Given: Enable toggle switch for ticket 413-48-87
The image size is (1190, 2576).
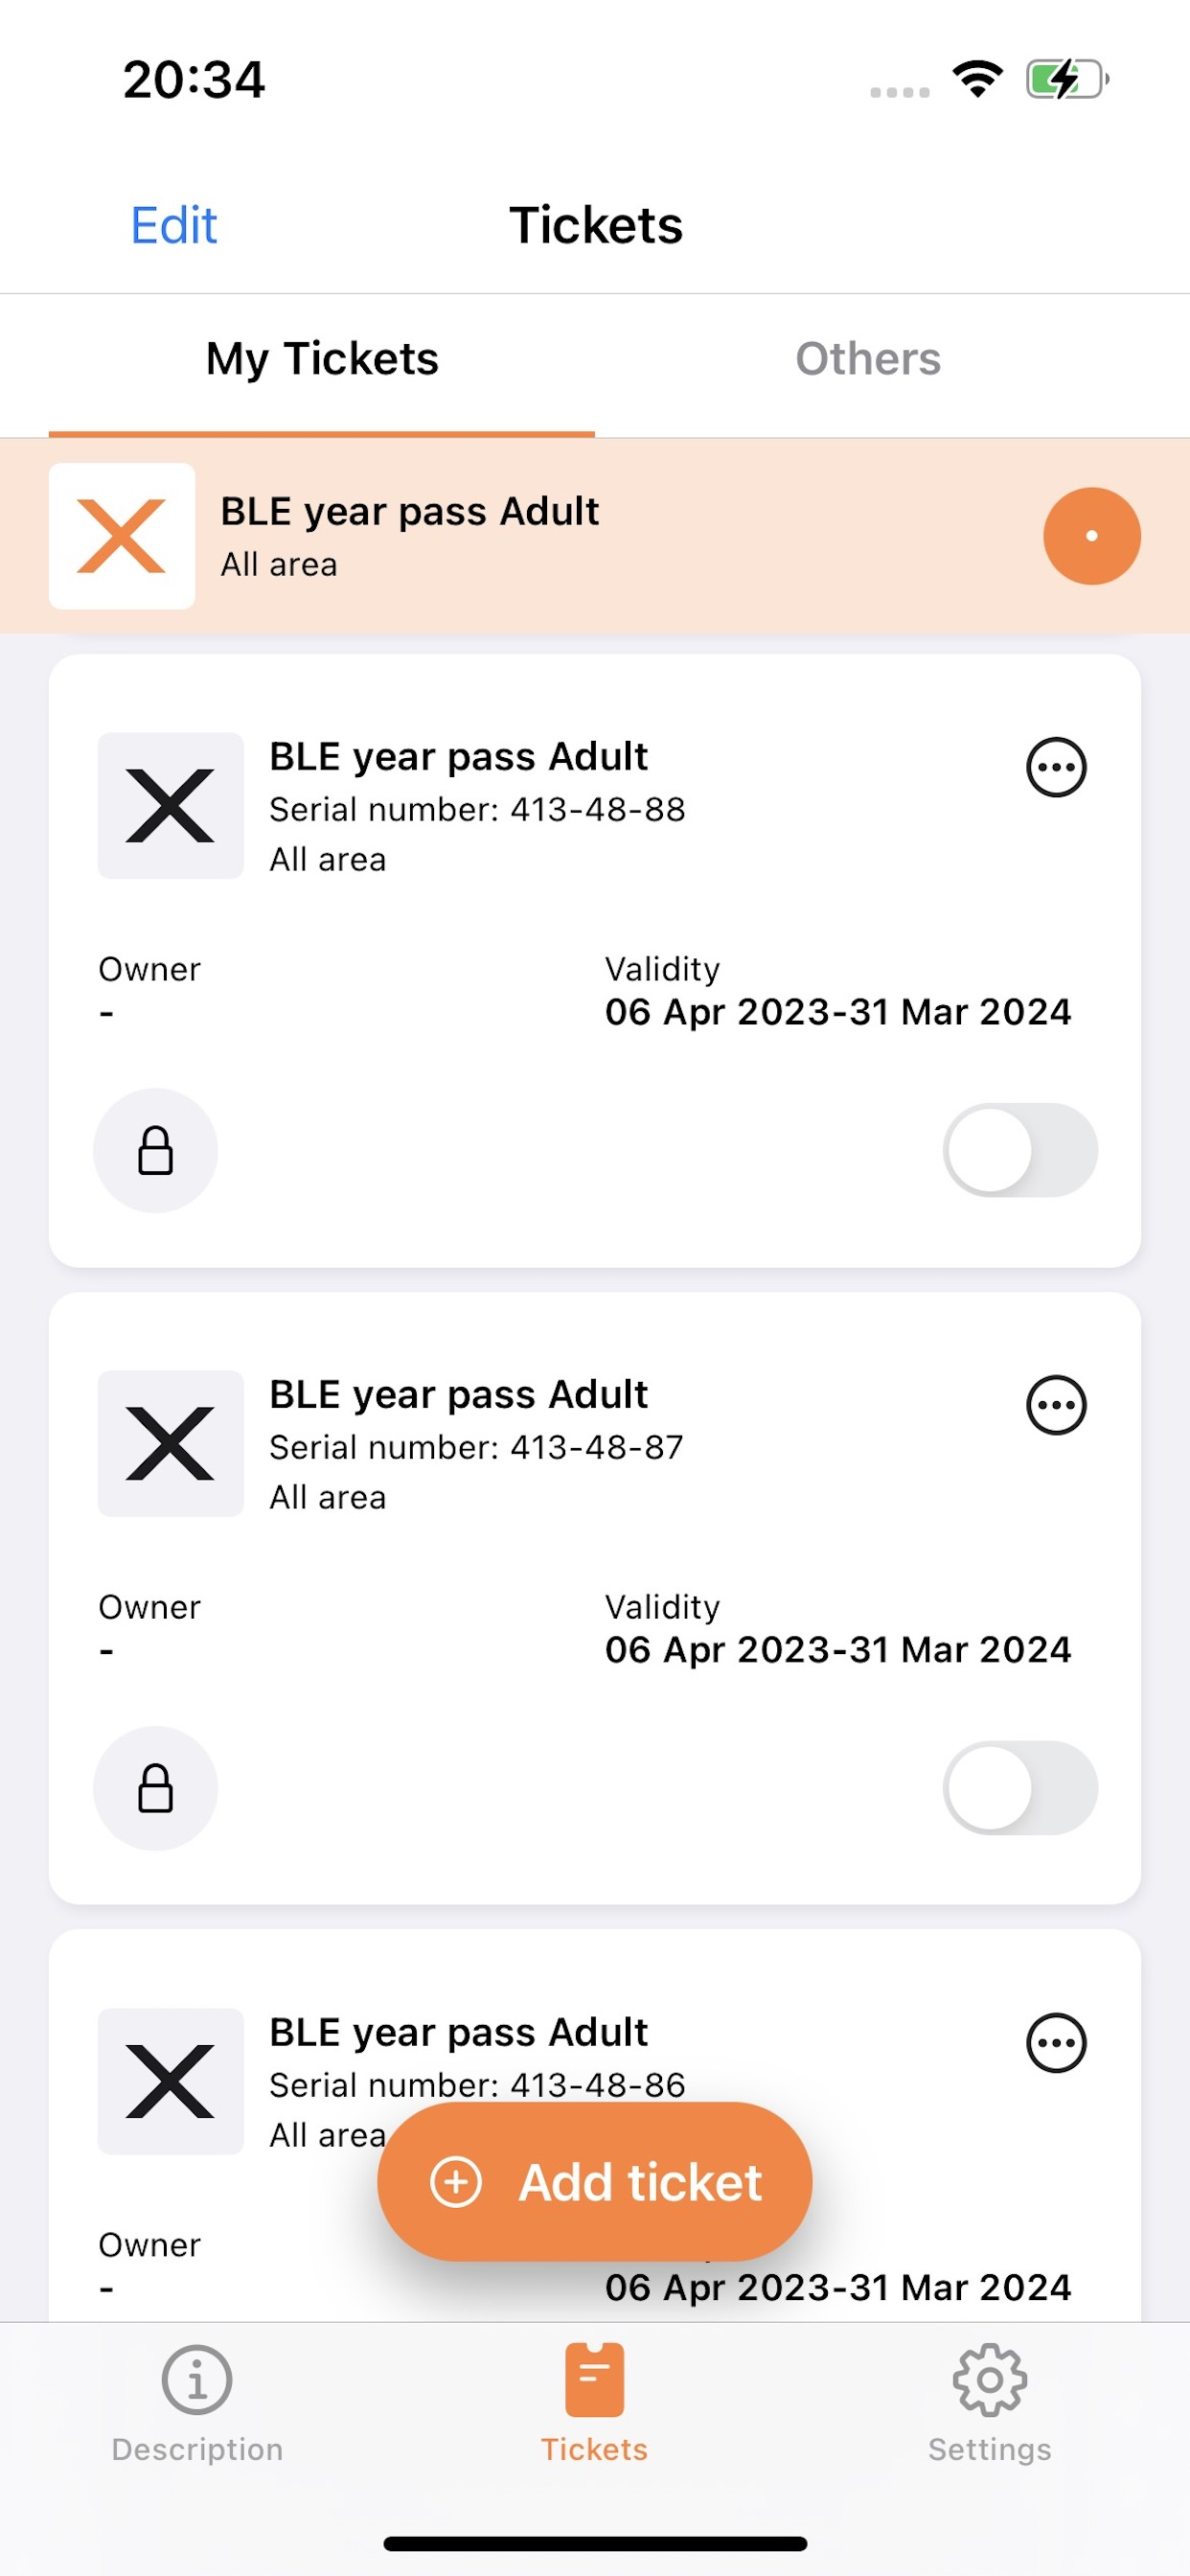Looking at the screenshot, I should pos(1020,1788).
